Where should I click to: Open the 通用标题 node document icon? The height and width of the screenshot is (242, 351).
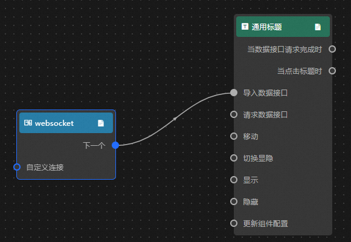click(318, 27)
